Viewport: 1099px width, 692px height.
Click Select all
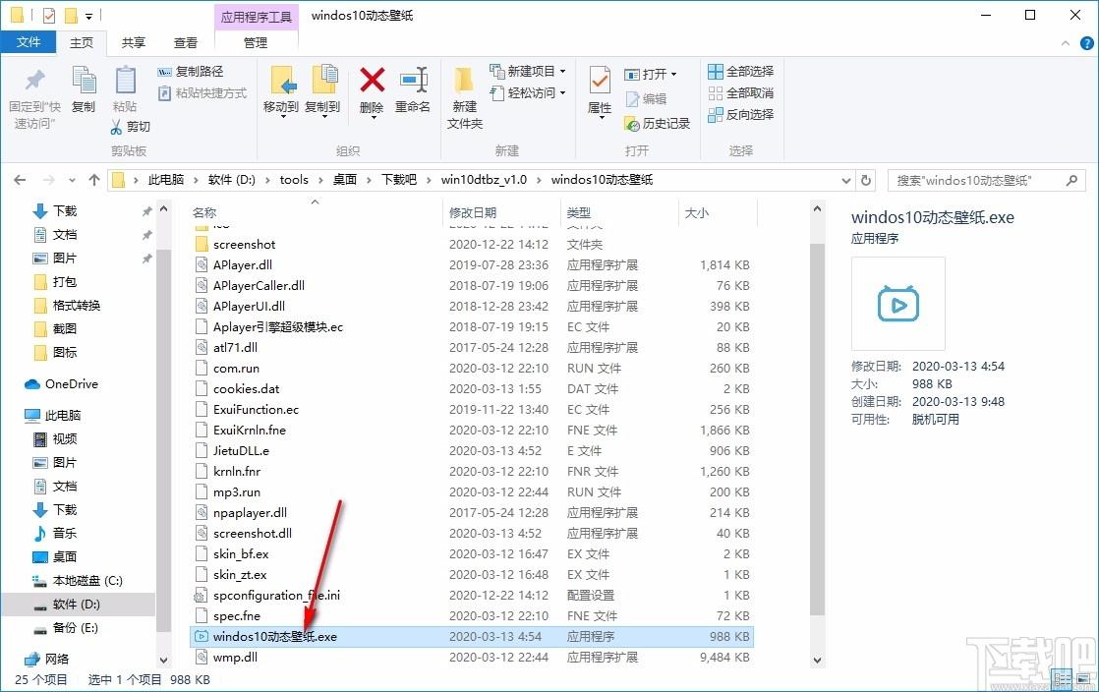click(x=741, y=72)
